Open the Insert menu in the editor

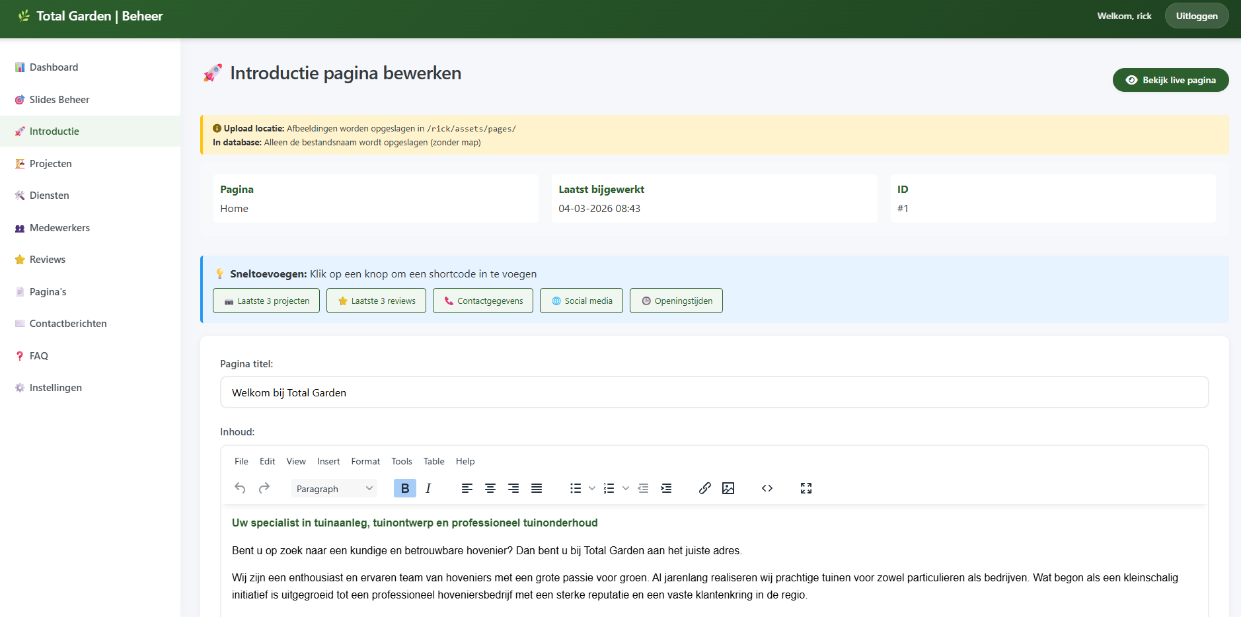(328, 461)
